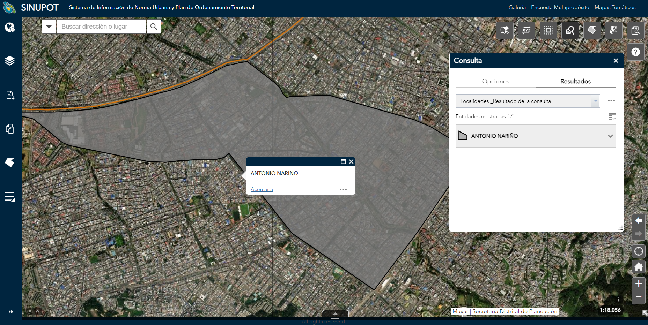Zoom in on the map
This screenshot has width=648, height=325.
coord(639,284)
